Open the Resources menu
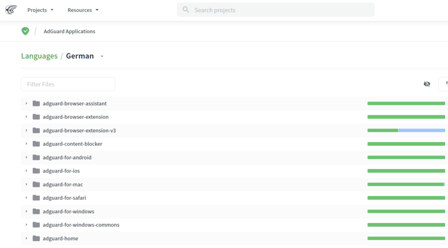 coord(83,10)
